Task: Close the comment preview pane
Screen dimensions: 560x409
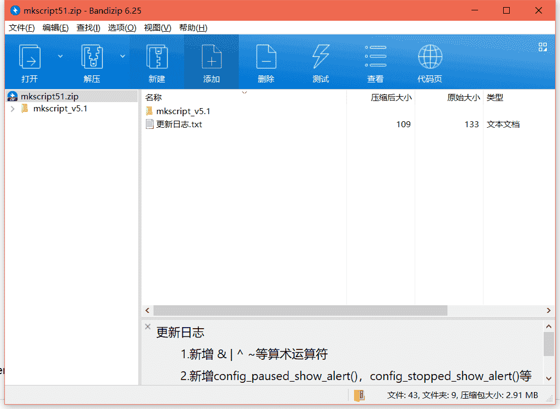Action: [x=148, y=327]
